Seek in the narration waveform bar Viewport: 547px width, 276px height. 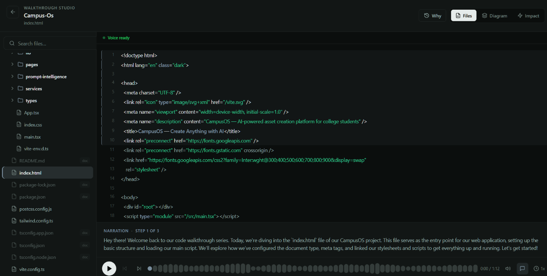tap(313, 269)
